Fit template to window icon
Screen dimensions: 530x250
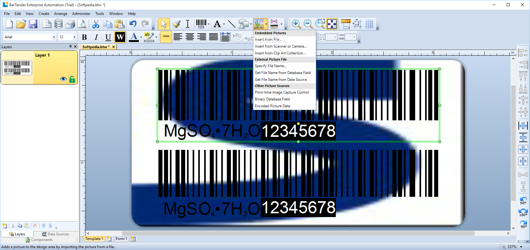pyautogui.click(x=332, y=24)
